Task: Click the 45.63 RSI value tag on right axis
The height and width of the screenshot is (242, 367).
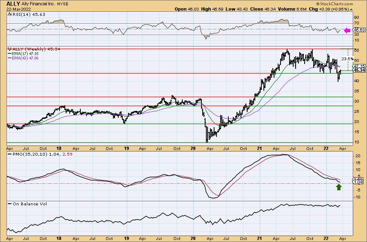Action: point(359,30)
